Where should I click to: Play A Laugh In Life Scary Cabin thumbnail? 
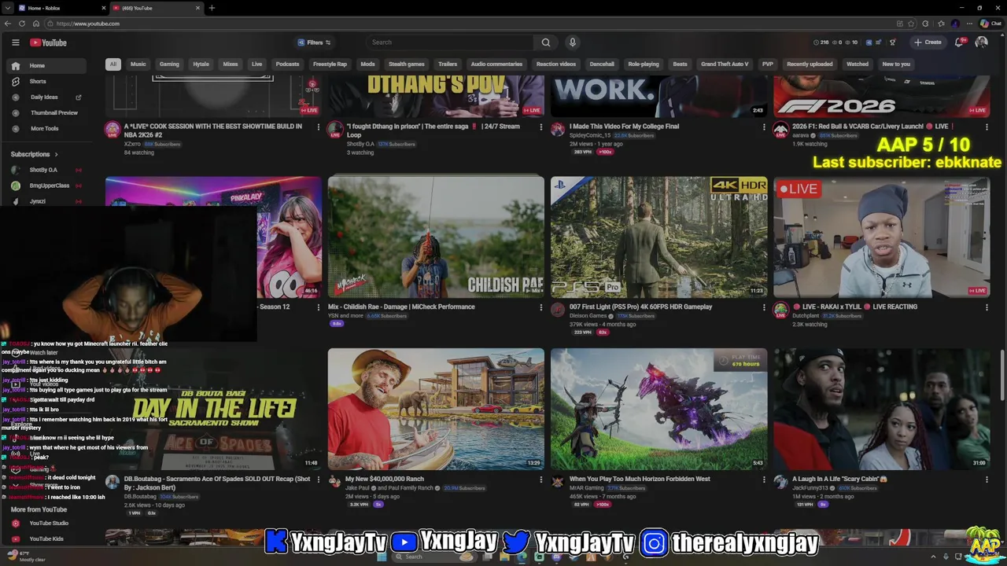[x=881, y=410]
